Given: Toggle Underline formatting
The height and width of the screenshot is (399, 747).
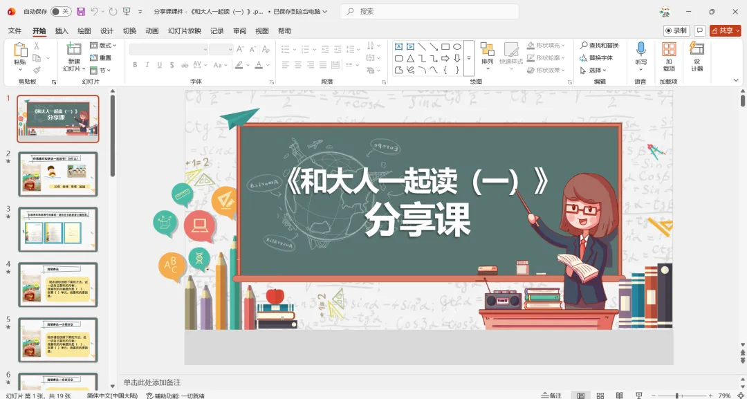Looking at the screenshot, I should [x=159, y=65].
